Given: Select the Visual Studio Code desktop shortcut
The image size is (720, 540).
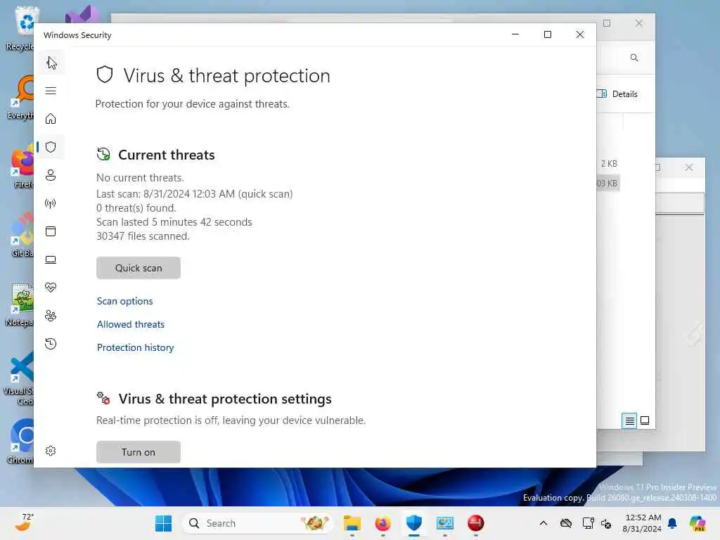Looking at the screenshot, I should (19, 378).
